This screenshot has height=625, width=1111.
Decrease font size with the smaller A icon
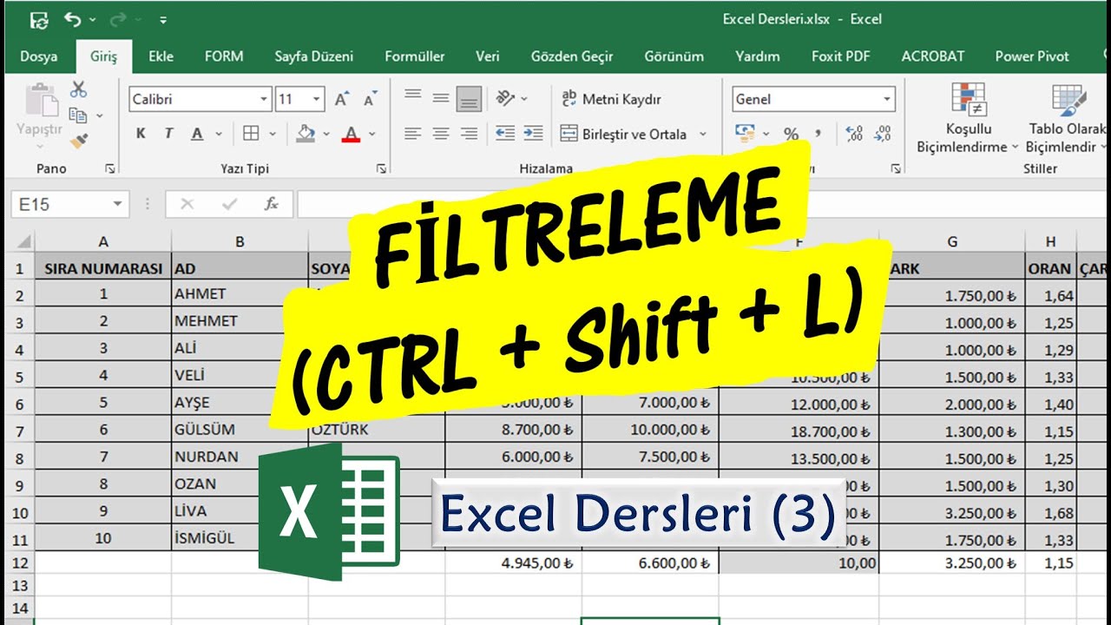click(x=371, y=99)
